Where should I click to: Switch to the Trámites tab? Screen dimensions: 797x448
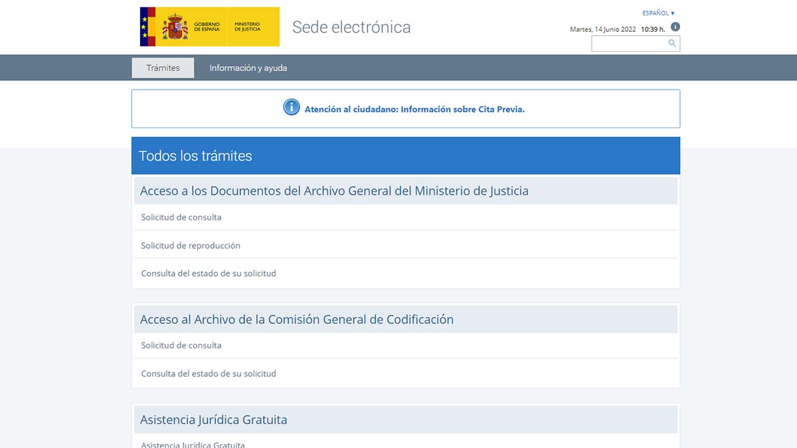click(163, 67)
